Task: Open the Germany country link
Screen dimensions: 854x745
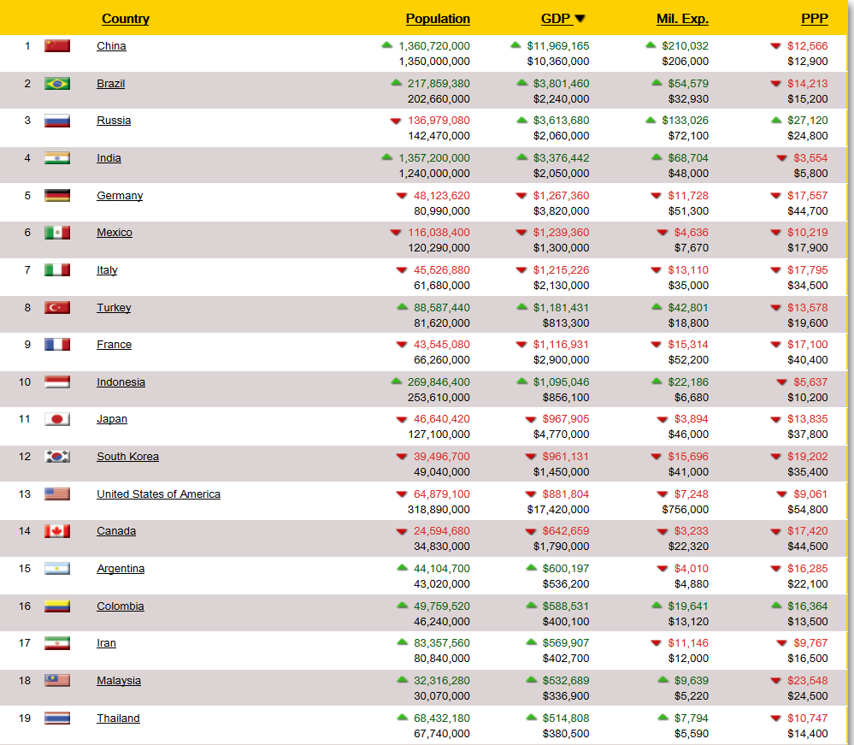Action: [120, 196]
